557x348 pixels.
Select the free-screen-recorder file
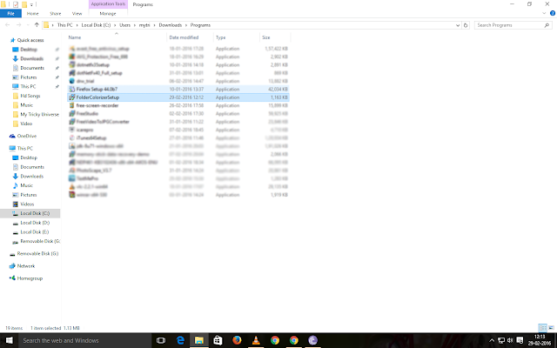(178, 105)
